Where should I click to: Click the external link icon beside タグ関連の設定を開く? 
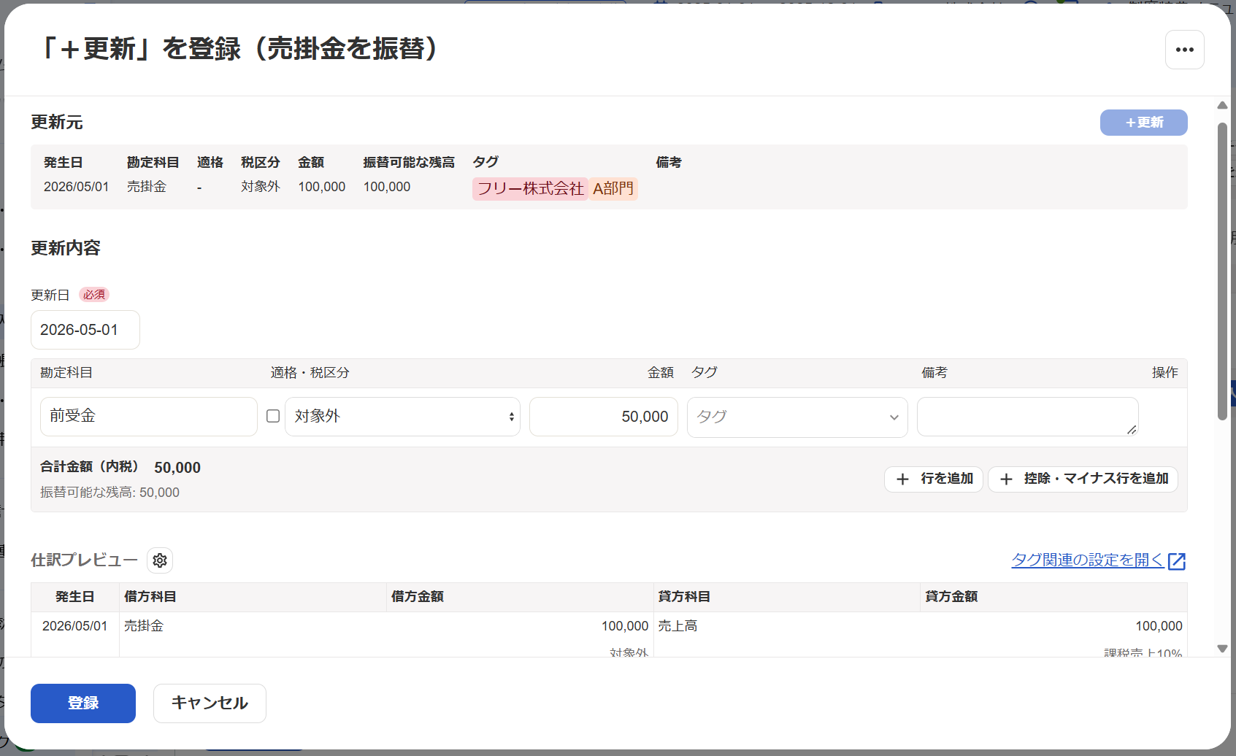point(1177,560)
